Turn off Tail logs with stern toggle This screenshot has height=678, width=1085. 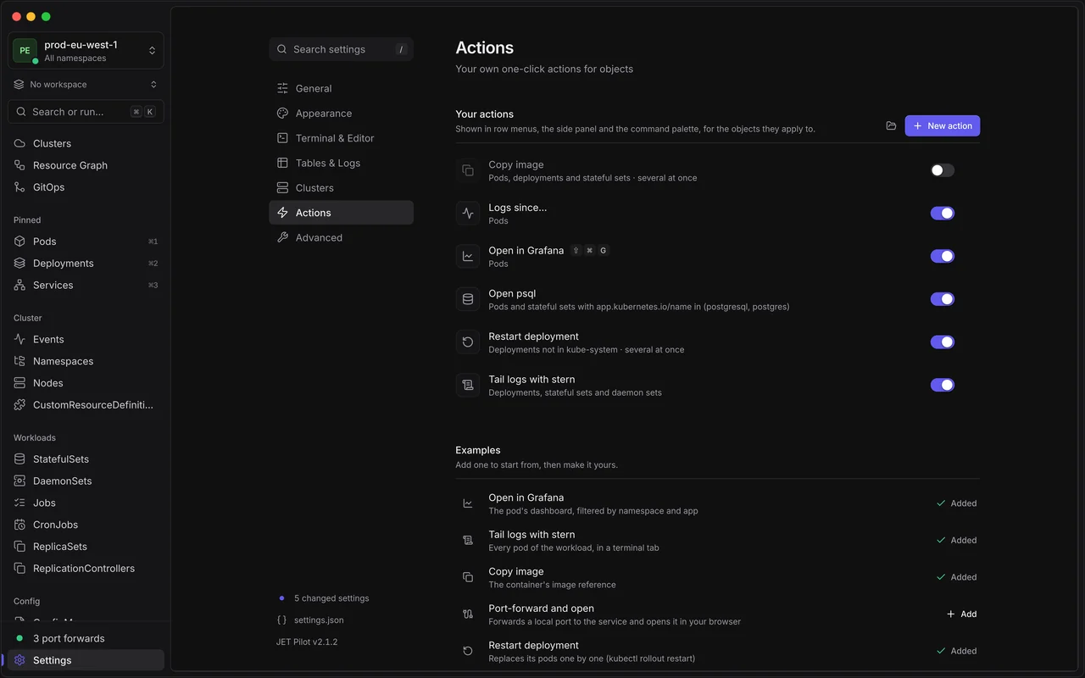[943, 385]
